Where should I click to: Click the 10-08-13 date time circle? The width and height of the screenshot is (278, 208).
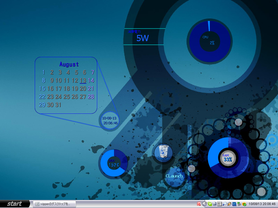tap(110, 121)
